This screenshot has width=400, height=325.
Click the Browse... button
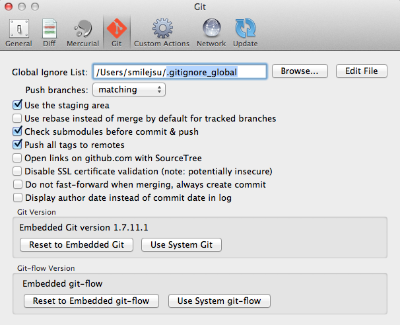click(x=300, y=71)
